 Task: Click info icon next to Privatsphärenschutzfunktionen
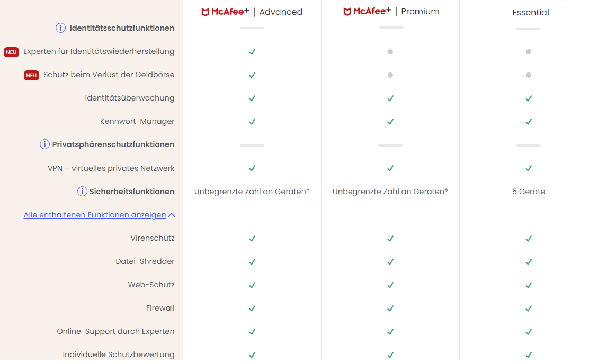[x=45, y=144]
